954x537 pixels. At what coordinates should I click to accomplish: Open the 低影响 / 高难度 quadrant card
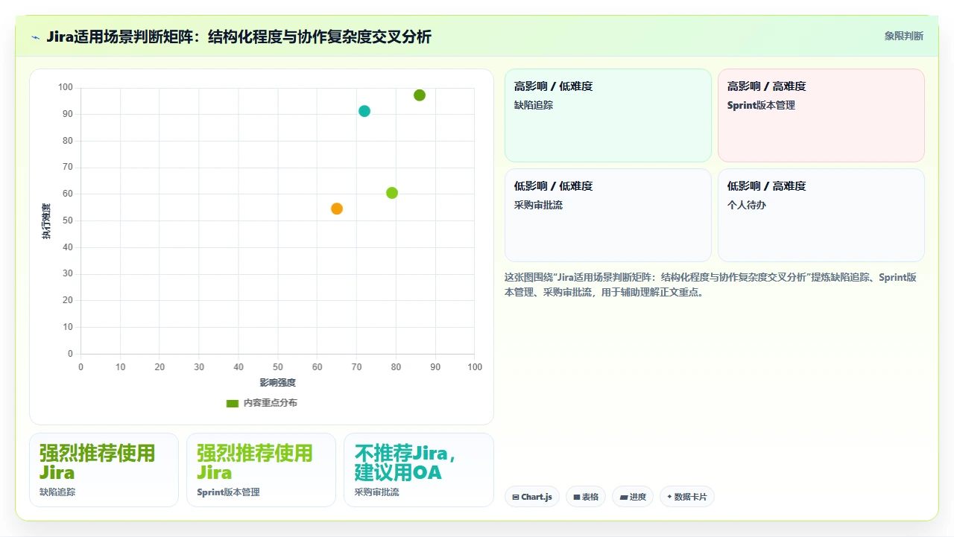click(x=821, y=215)
